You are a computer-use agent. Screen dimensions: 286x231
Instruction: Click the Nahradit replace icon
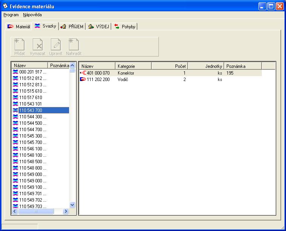pyautogui.click(x=74, y=45)
